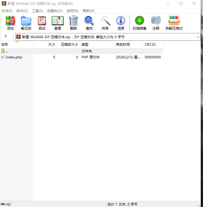Select the index.php file name
The height and width of the screenshot is (207, 203).
click(14, 57)
